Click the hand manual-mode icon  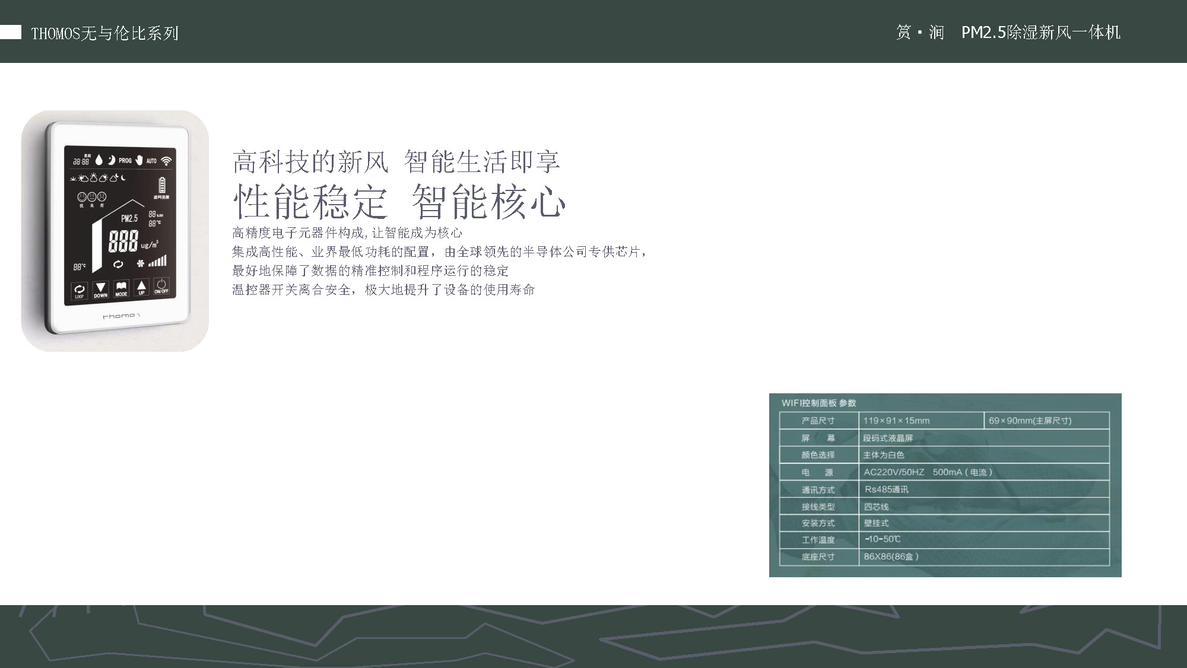139,160
